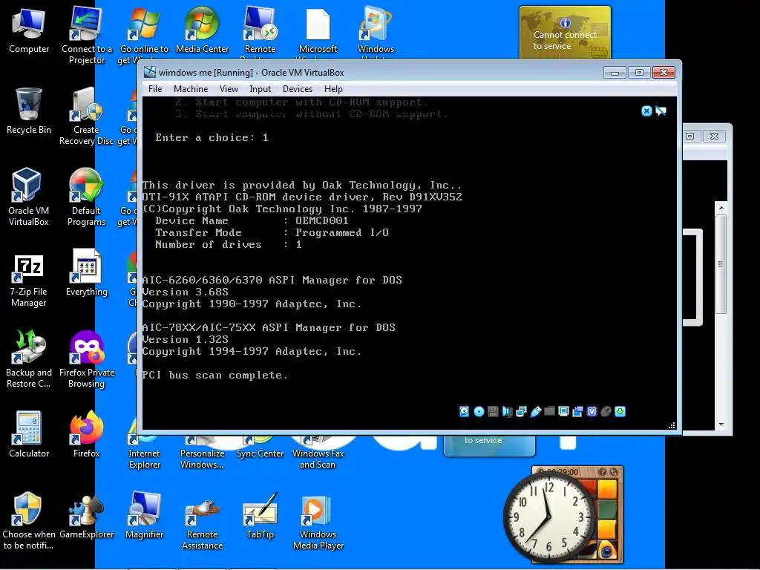This screenshot has width=760, height=570.
Task: Select the Magnifier desktop shortcut
Action: point(144,516)
